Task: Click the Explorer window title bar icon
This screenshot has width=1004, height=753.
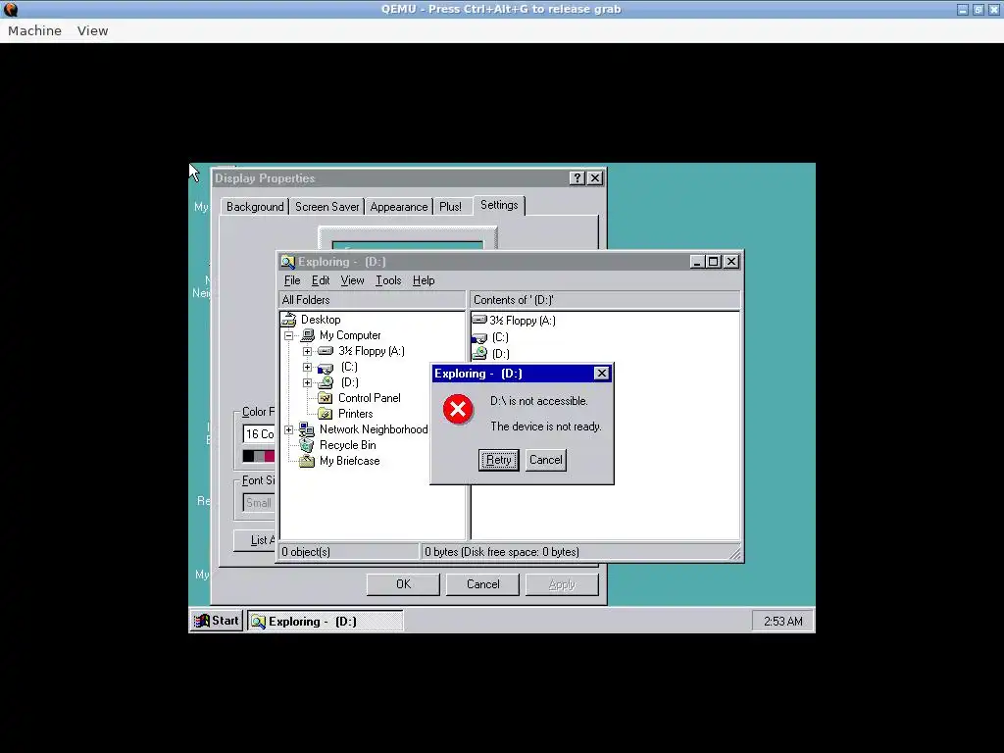Action: pos(288,262)
